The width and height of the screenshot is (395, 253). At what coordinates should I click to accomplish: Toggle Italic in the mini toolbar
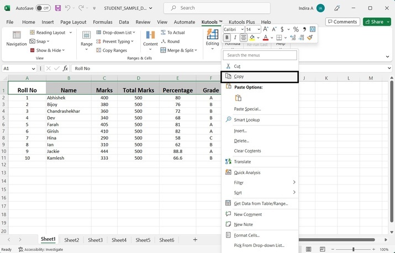point(235,38)
